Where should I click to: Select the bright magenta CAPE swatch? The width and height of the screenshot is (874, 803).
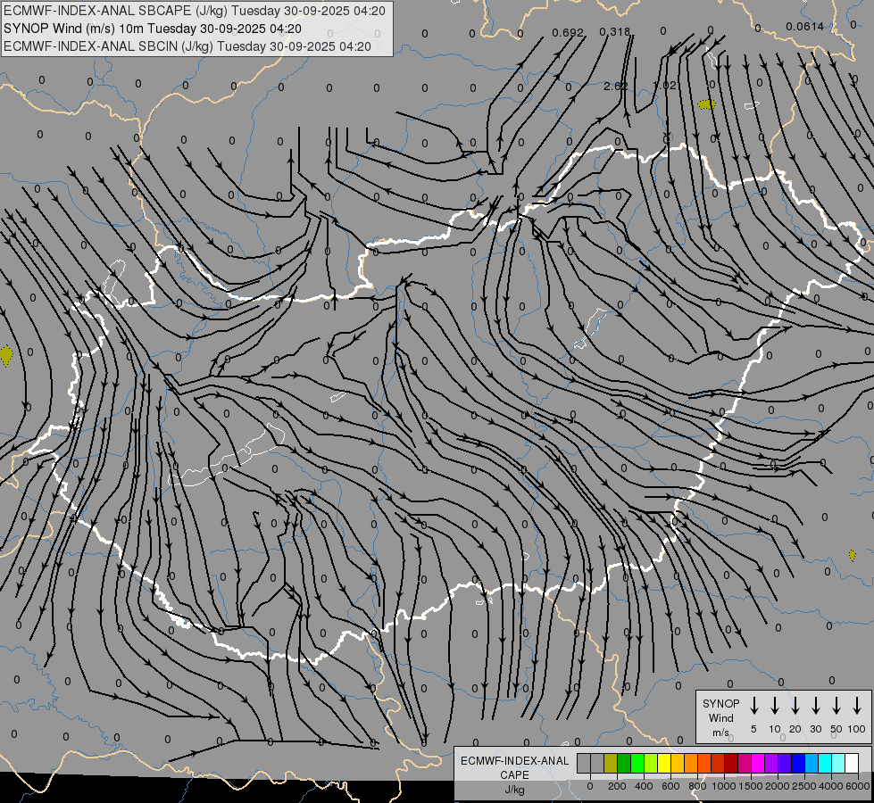point(759,763)
